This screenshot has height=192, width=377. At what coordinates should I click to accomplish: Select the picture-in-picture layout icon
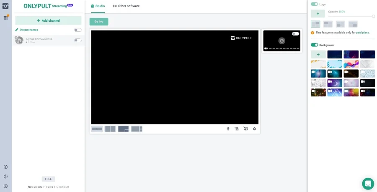tap(123, 129)
